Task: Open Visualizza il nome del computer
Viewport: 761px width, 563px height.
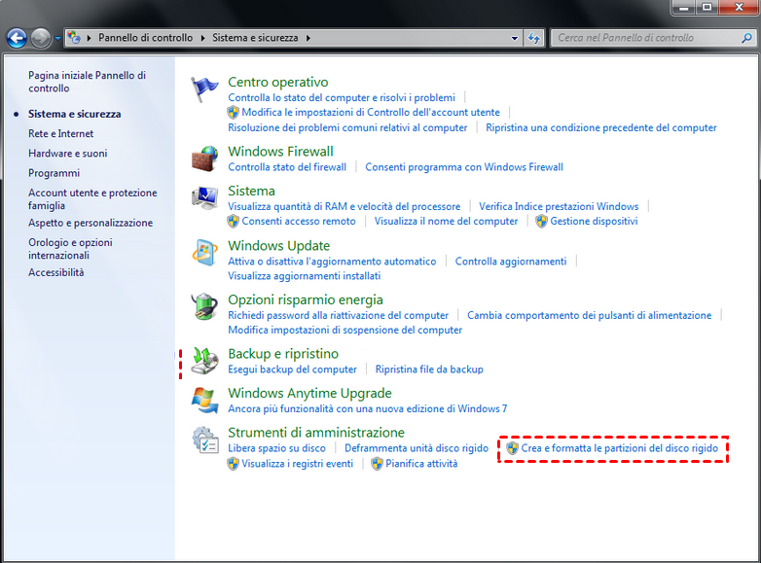Action: click(446, 221)
